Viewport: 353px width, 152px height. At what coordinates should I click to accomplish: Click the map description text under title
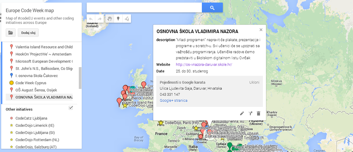[40, 21]
